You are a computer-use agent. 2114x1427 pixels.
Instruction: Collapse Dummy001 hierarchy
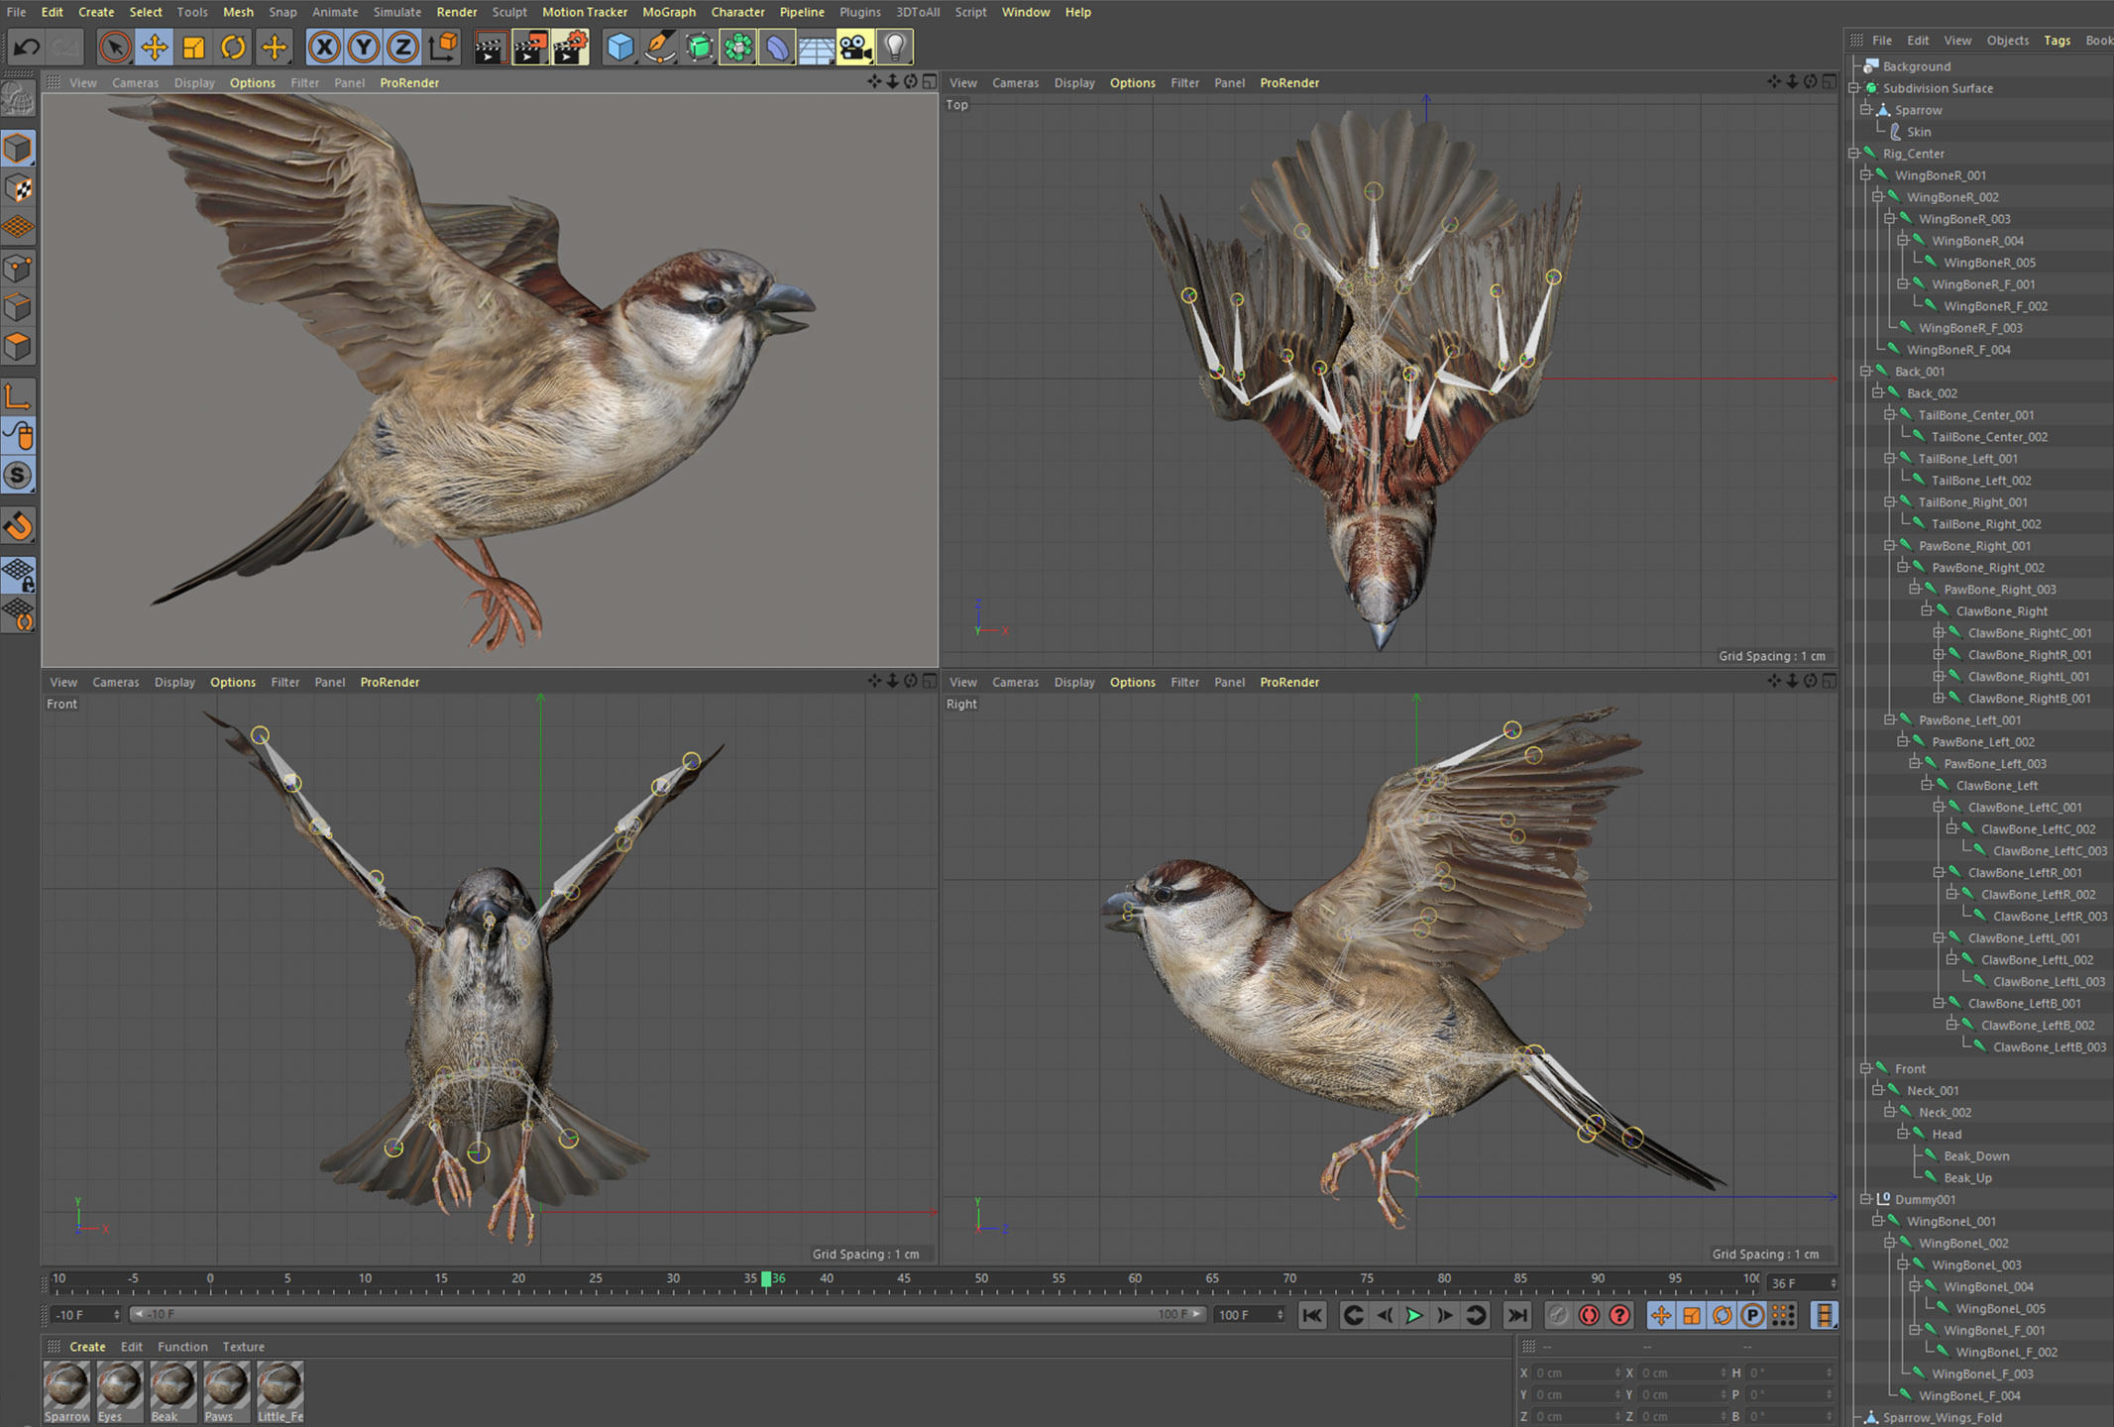(1865, 1200)
